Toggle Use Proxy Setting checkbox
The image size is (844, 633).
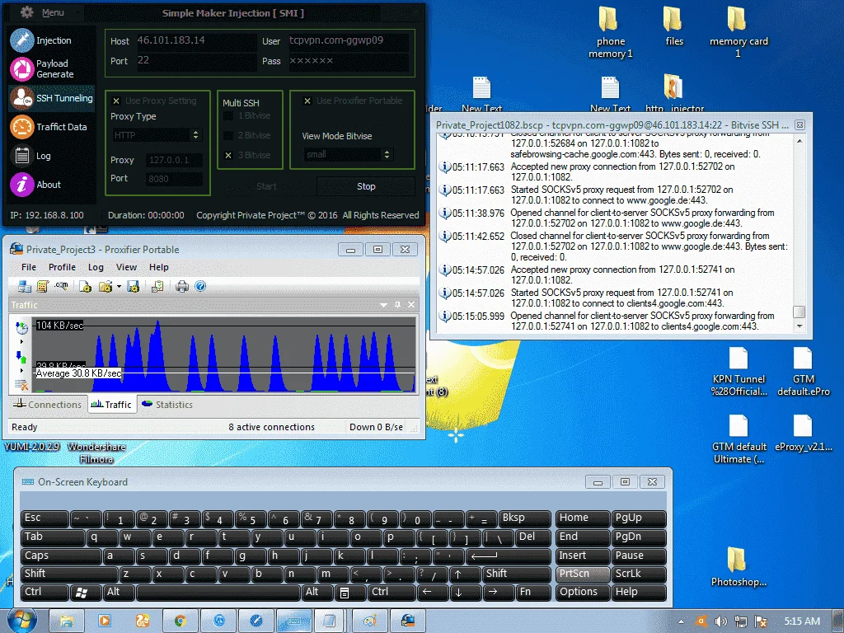[115, 101]
